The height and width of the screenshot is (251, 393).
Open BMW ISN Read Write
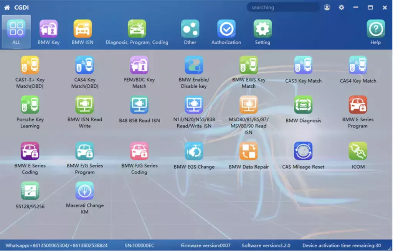coord(85,105)
